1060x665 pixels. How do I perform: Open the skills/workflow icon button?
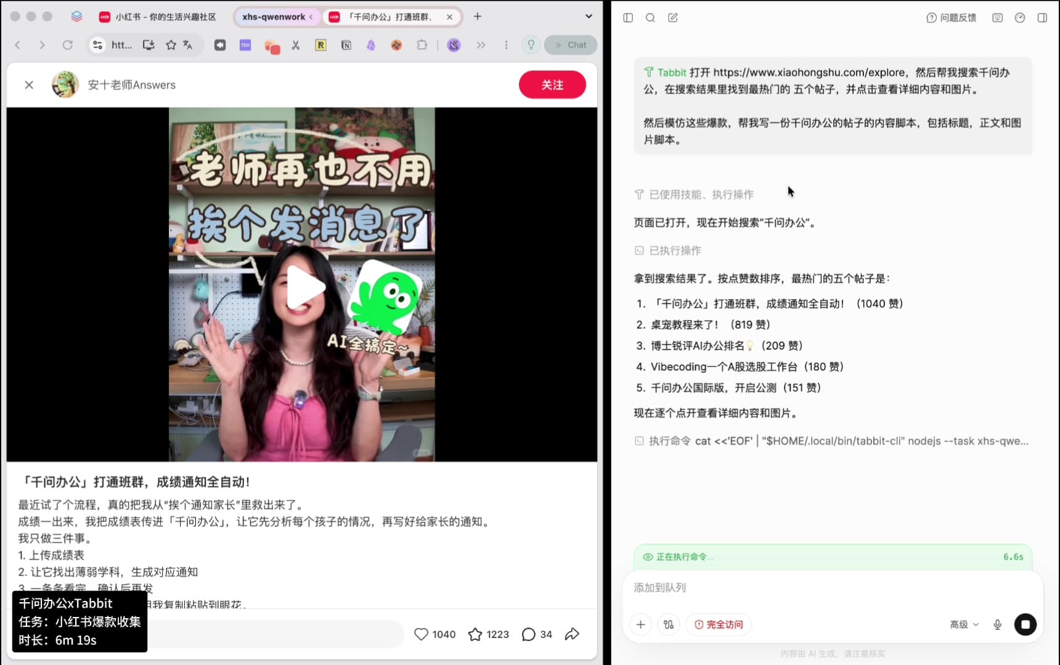coord(669,624)
